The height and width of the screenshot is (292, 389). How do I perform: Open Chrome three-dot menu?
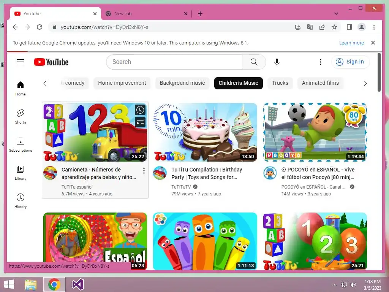pyautogui.click(x=374, y=27)
